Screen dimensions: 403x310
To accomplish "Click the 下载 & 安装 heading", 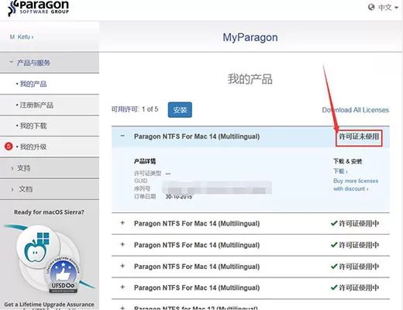I will click(x=347, y=161).
